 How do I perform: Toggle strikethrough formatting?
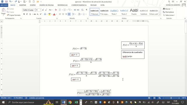click(x=35, y=14)
